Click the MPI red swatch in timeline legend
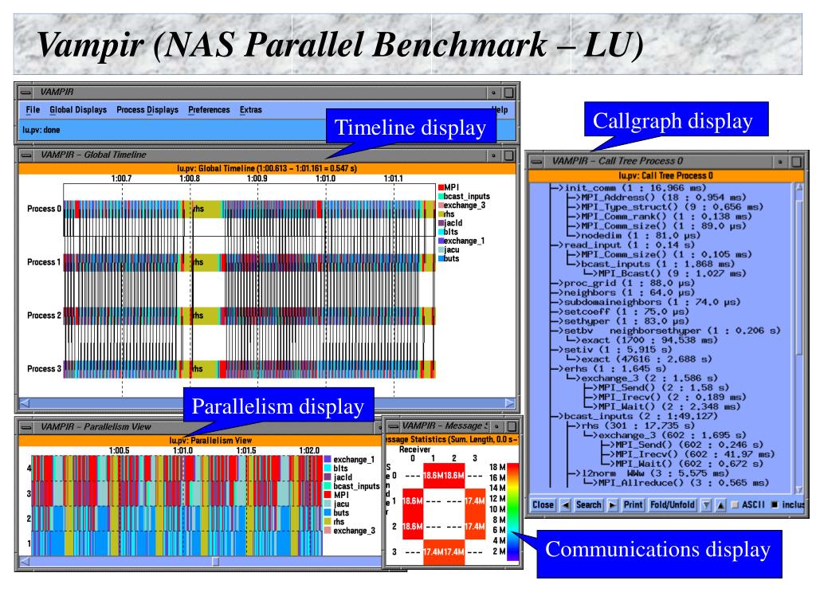816x612 pixels. point(441,187)
